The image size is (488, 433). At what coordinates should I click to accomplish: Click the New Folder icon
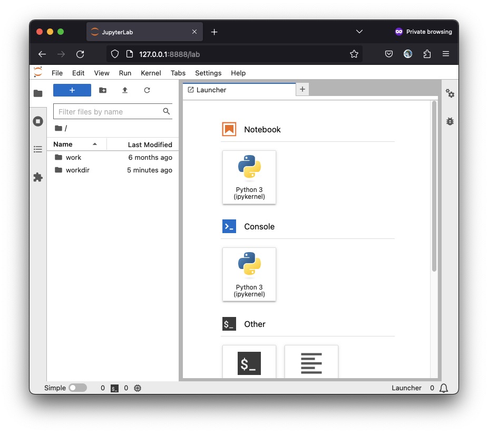point(103,90)
